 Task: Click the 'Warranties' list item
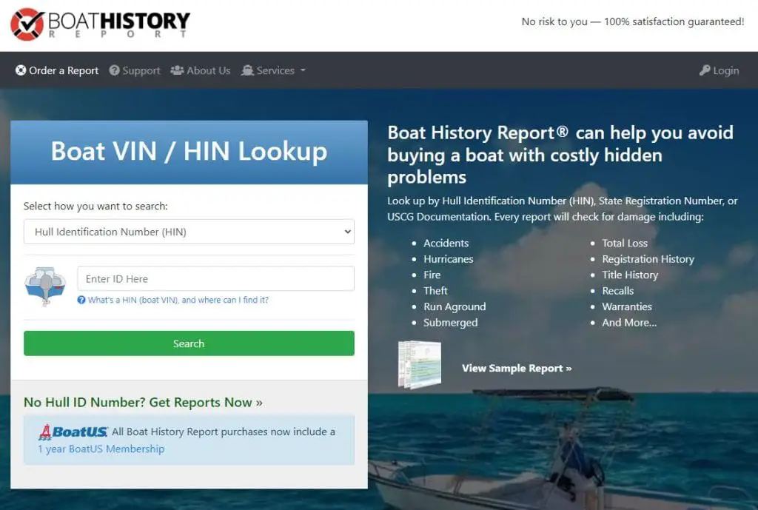[627, 307]
